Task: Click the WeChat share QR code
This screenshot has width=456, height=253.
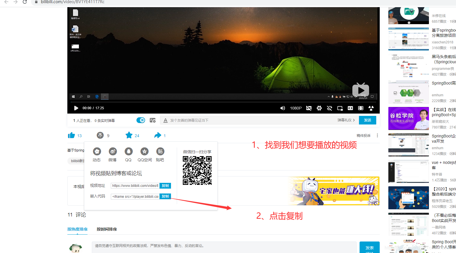Action: click(x=197, y=170)
